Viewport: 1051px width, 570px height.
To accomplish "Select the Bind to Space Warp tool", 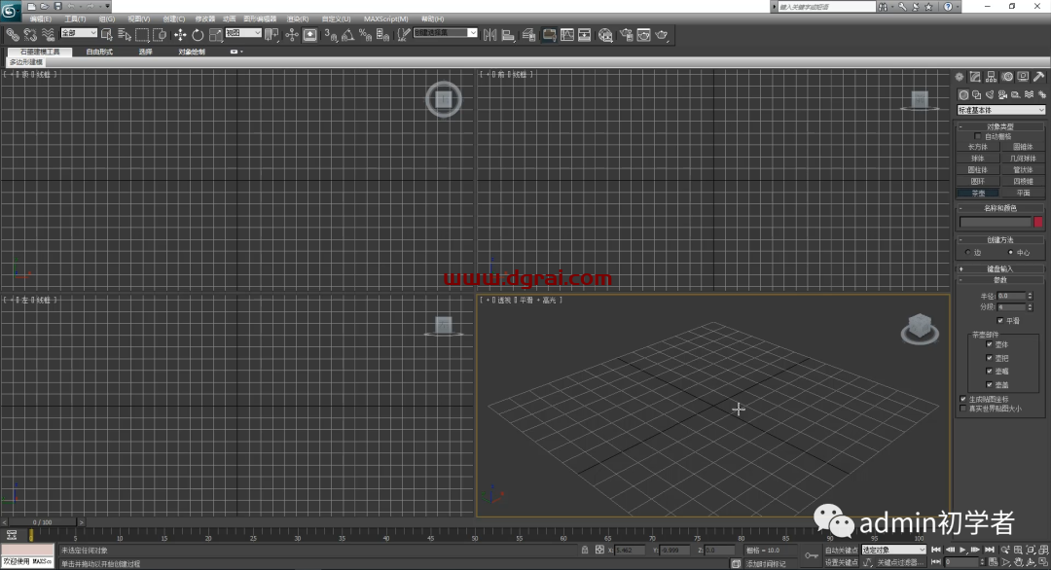I will (48, 34).
